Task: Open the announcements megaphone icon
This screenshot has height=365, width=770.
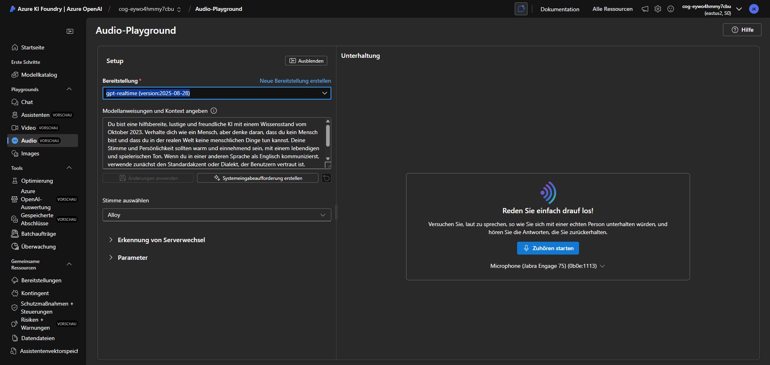Action: (x=645, y=9)
